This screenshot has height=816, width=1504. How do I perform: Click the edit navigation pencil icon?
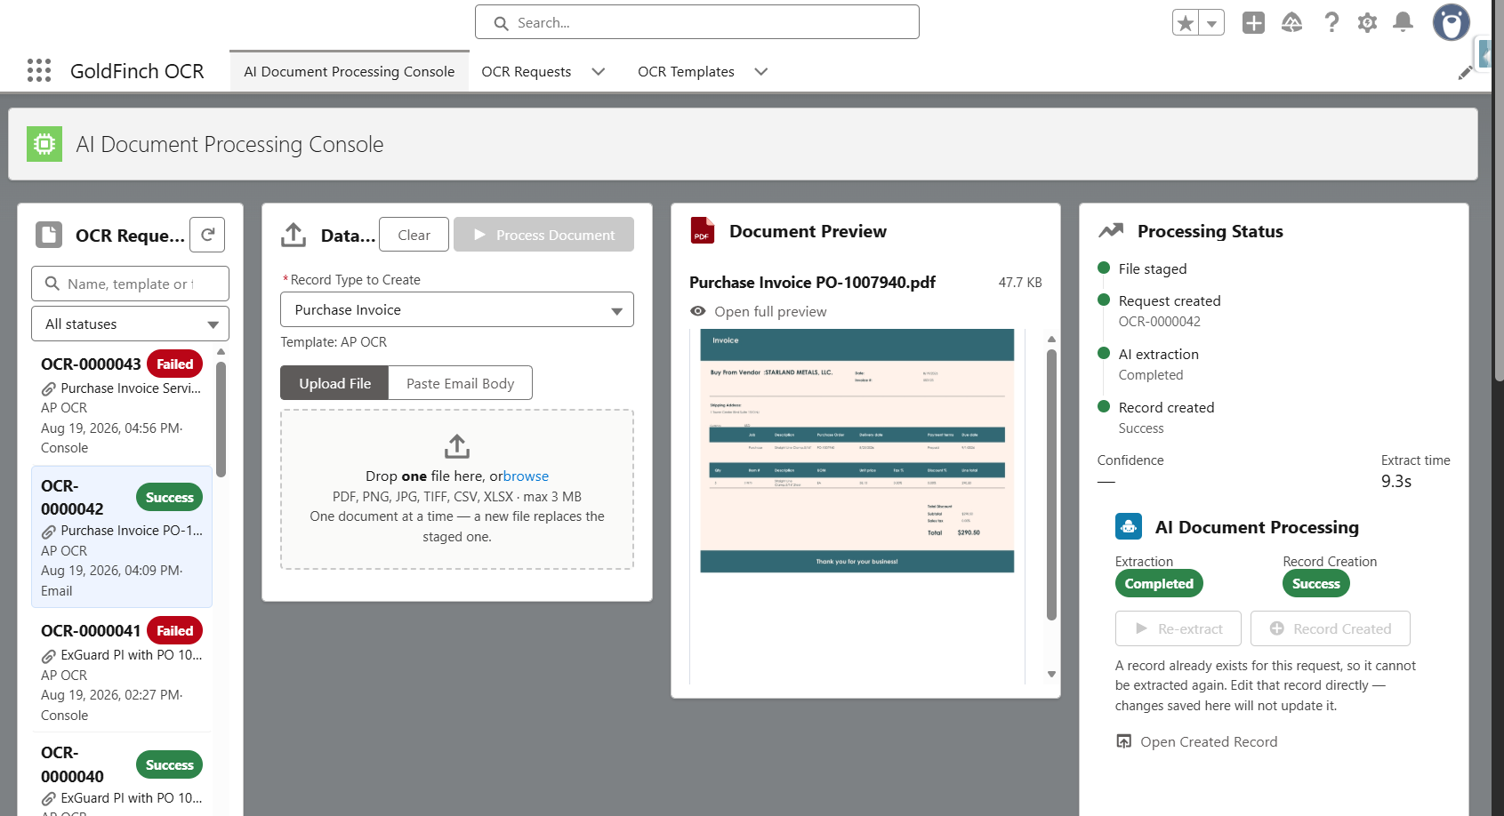click(x=1465, y=73)
